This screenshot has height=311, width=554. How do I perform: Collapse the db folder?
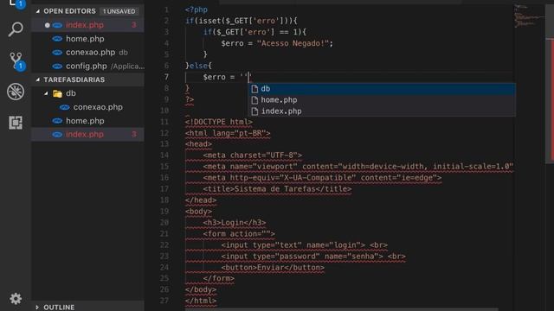[46, 93]
